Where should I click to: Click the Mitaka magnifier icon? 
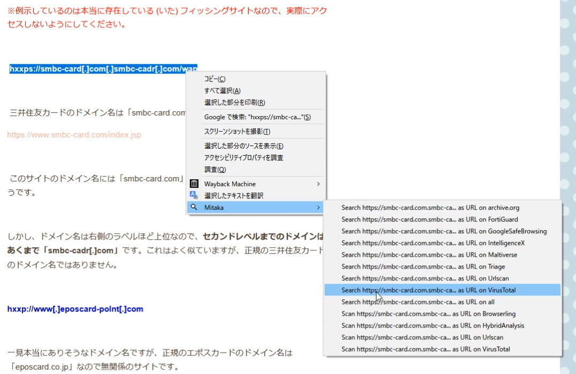[x=194, y=208]
